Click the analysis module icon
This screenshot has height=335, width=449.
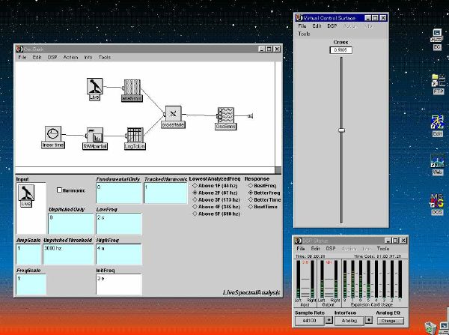click(132, 88)
